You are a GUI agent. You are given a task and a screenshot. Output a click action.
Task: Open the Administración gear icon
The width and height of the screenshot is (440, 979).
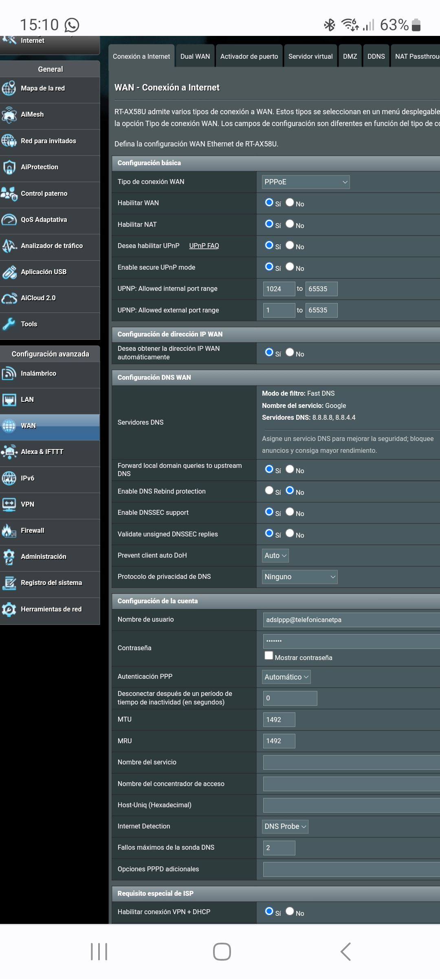click(9, 556)
